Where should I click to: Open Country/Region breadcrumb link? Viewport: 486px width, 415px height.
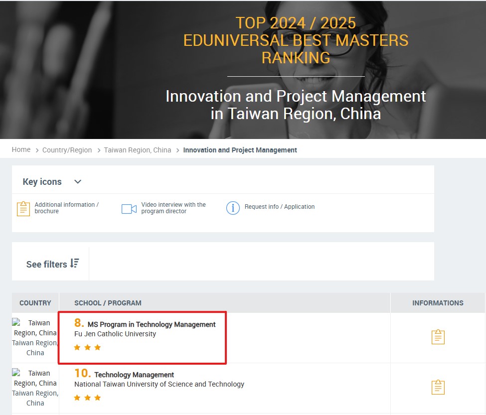click(x=67, y=150)
